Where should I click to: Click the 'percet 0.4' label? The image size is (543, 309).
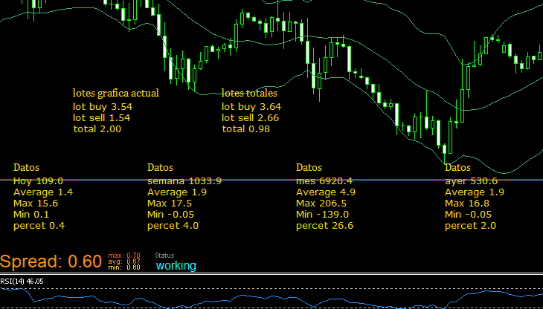click(39, 226)
